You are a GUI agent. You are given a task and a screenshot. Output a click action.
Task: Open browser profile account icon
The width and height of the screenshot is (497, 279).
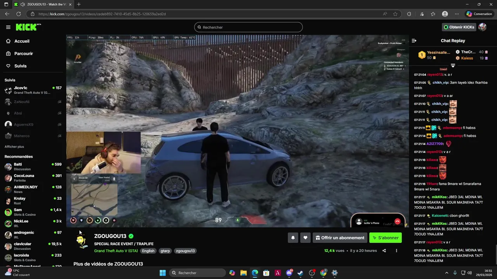point(445,14)
